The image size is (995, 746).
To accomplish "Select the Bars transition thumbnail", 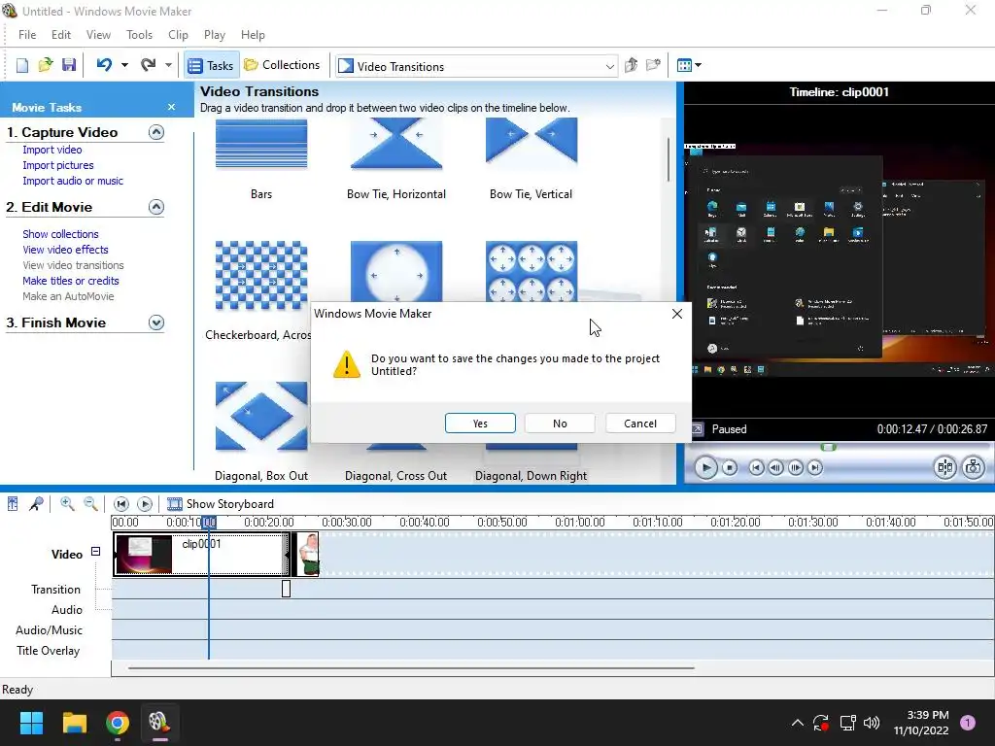I will pos(260,146).
